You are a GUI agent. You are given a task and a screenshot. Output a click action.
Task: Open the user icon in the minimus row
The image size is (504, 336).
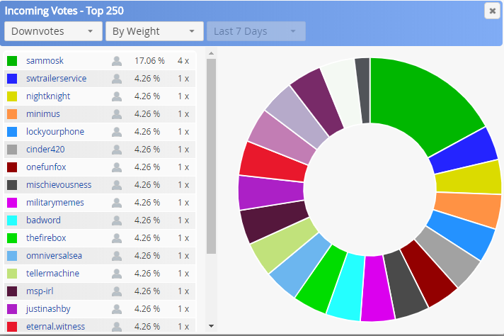pos(117,114)
